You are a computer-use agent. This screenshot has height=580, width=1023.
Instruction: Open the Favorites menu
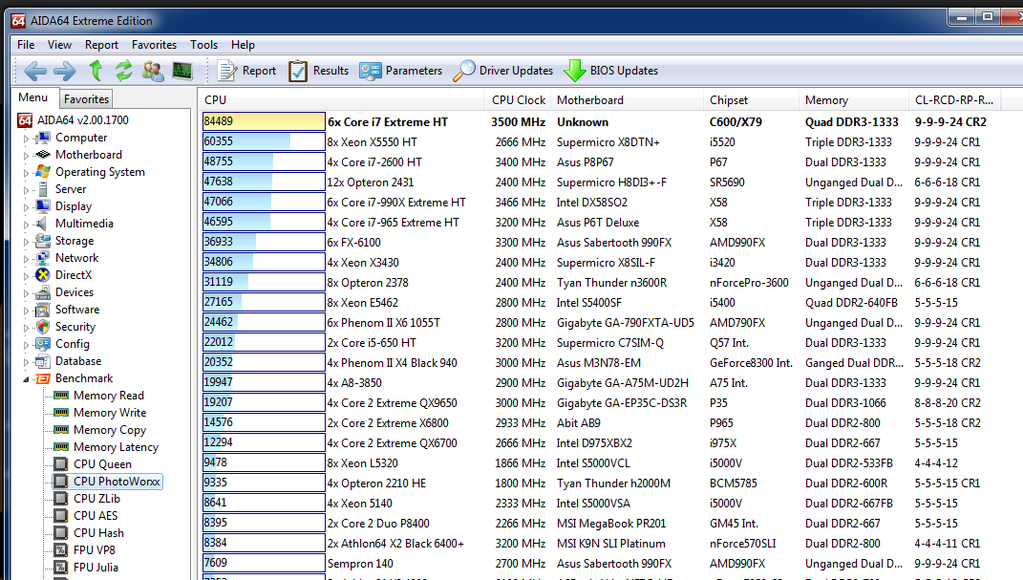[154, 44]
